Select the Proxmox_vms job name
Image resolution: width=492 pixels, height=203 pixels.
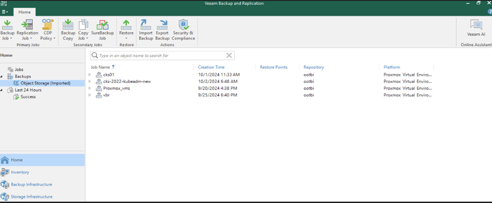tap(117, 88)
